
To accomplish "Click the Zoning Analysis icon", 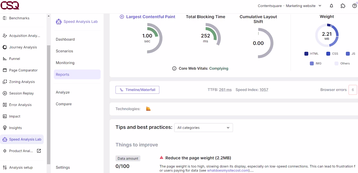I will tap(5, 82).
